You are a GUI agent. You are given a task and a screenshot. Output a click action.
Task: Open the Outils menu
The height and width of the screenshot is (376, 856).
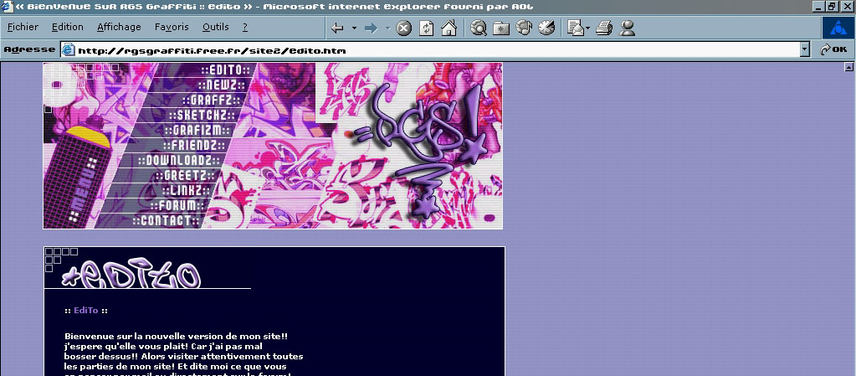(216, 27)
